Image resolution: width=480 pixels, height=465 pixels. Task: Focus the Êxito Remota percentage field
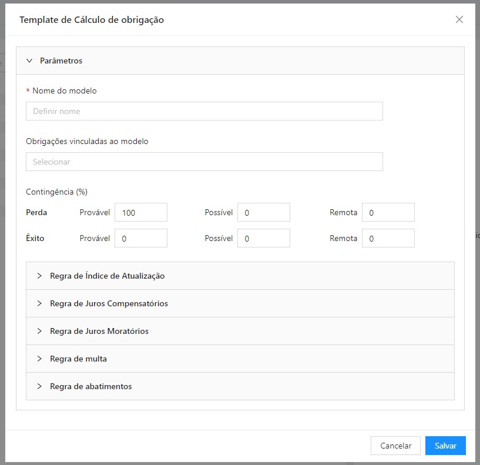(x=388, y=238)
